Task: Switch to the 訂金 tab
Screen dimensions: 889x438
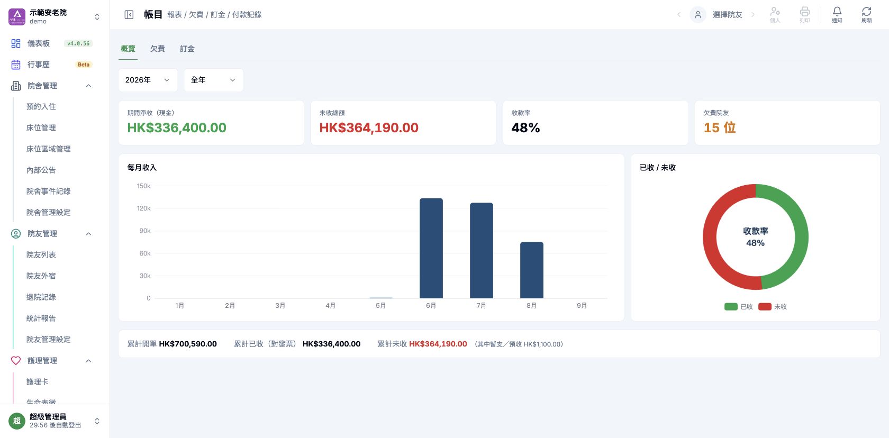Action: (187, 49)
